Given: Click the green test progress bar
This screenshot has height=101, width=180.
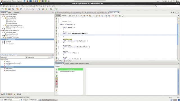Looking at the screenshot, I should pos(71,69).
